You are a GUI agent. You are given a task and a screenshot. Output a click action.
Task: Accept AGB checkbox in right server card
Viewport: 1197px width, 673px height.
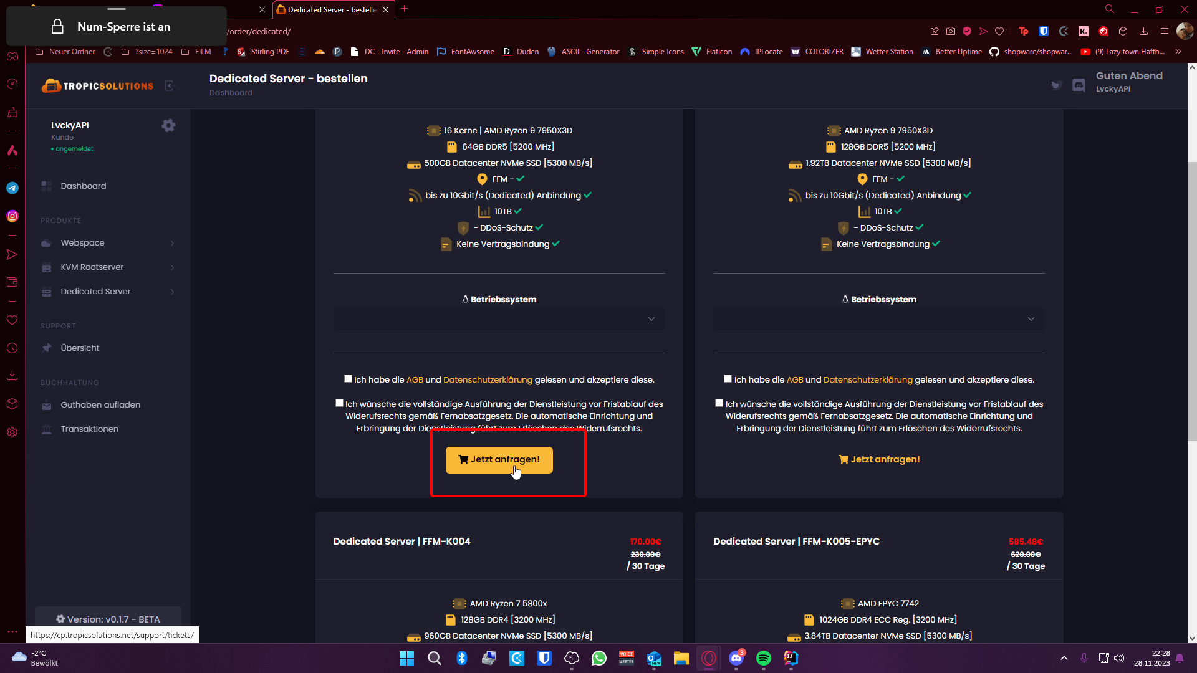(x=728, y=379)
